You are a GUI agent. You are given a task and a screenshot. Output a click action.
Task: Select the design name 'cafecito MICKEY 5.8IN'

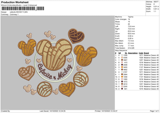19,12
